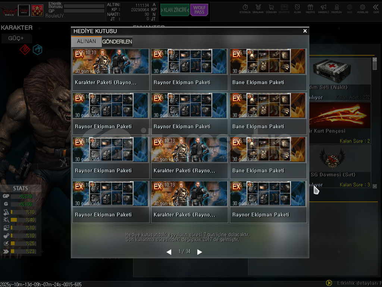Select Karakter Paketi gift in the third row
382x287 pixels.
(190, 158)
